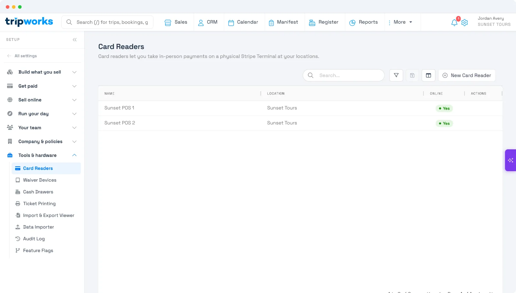Viewport: 516px width, 293px height.
Task: Open the Manifest page
Action: (283, 22)
